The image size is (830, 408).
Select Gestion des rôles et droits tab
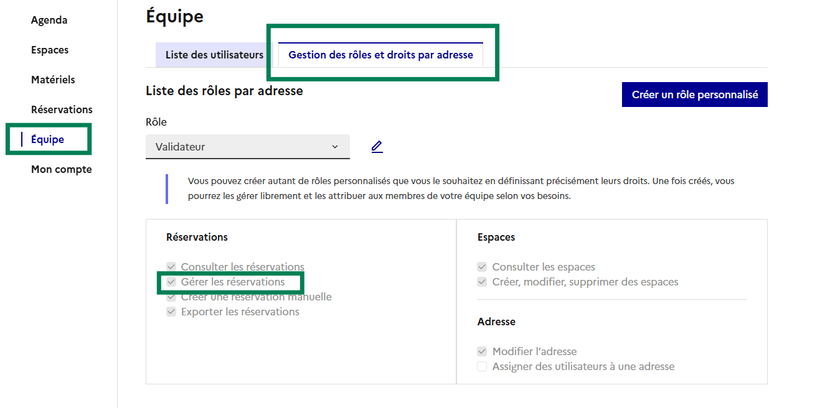pyautogui.click(x=380, y=55)
